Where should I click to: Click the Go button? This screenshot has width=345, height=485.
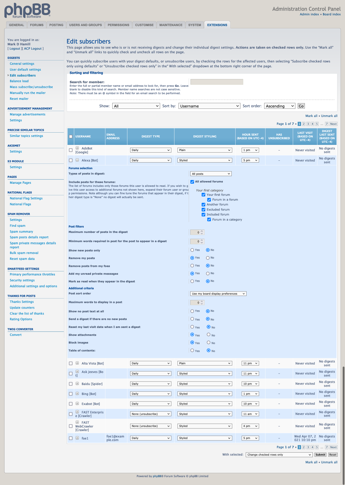(x=301, y=106)
